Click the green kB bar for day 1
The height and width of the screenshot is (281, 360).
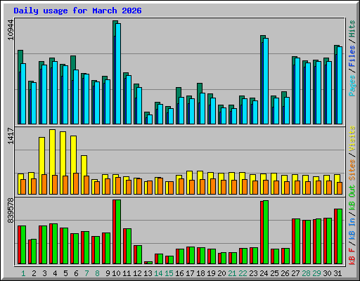(23, 245)
